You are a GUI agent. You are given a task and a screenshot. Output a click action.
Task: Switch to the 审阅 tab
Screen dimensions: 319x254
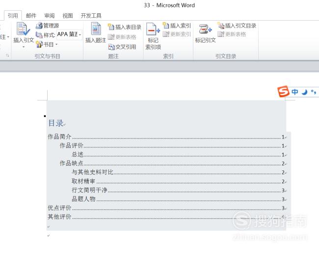[x=49, y=16]
